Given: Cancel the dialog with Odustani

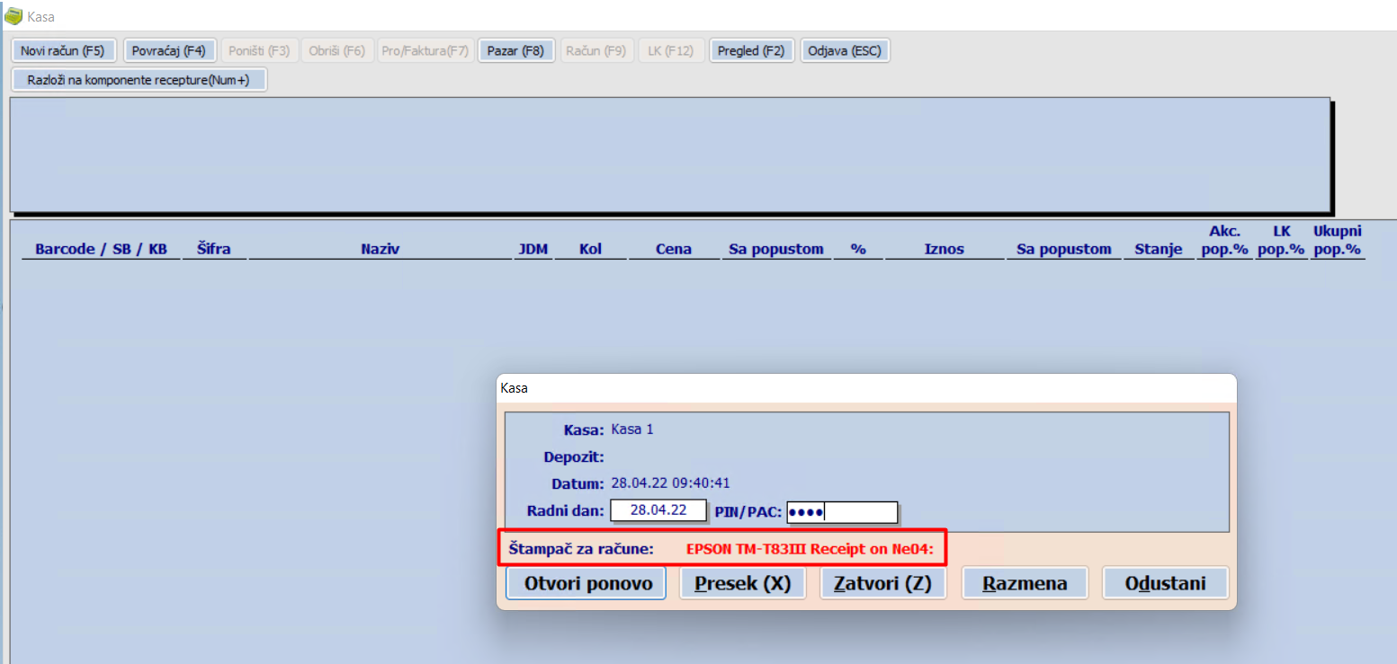Looking at the screenshot, I should coord(1165,583).
